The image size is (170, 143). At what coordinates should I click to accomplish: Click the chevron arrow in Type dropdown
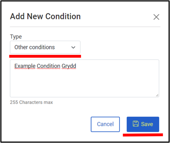tap(73, 47)
